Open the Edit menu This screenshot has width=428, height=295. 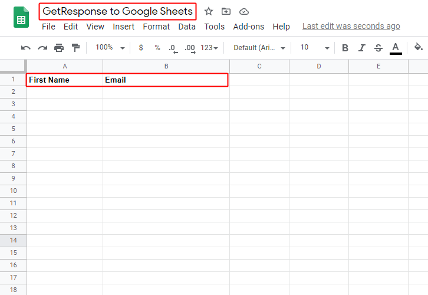[x=71, y=27]
